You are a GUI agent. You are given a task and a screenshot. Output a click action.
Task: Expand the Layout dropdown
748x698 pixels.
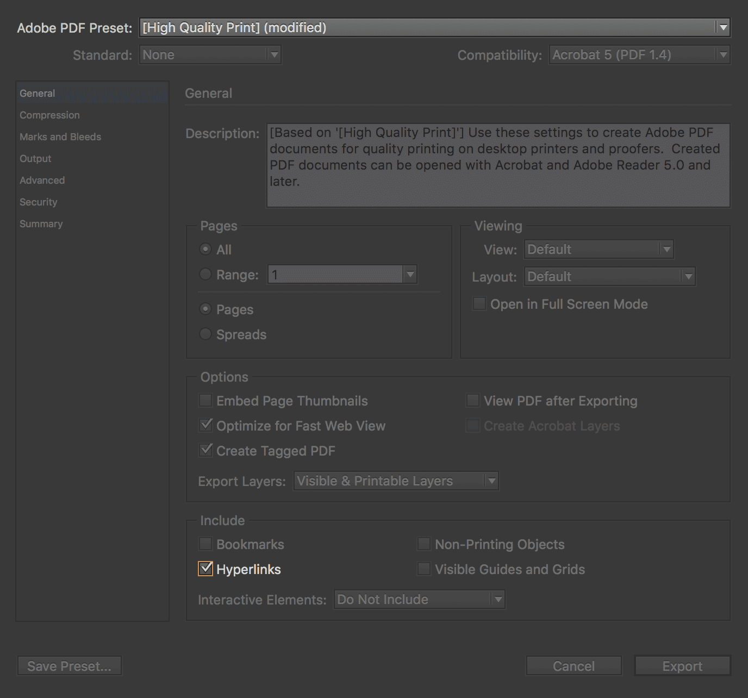point(609,277)
